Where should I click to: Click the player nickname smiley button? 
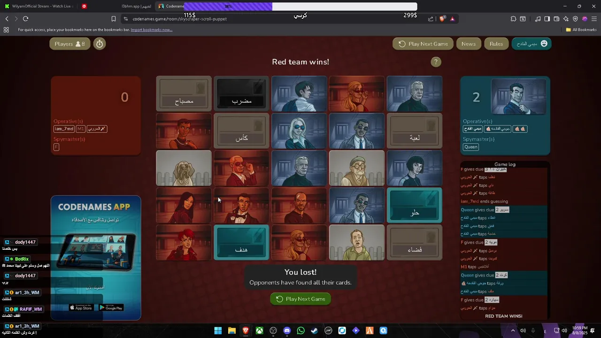(x=531, y=44)
